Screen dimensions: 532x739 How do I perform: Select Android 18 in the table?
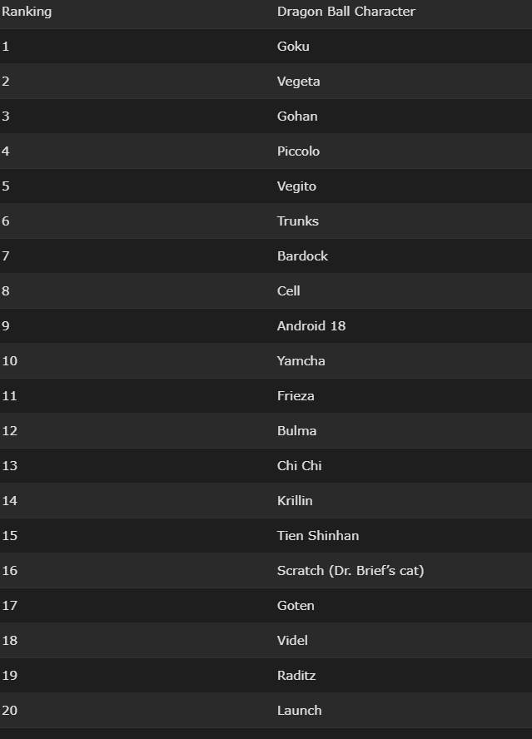point(311,326)
